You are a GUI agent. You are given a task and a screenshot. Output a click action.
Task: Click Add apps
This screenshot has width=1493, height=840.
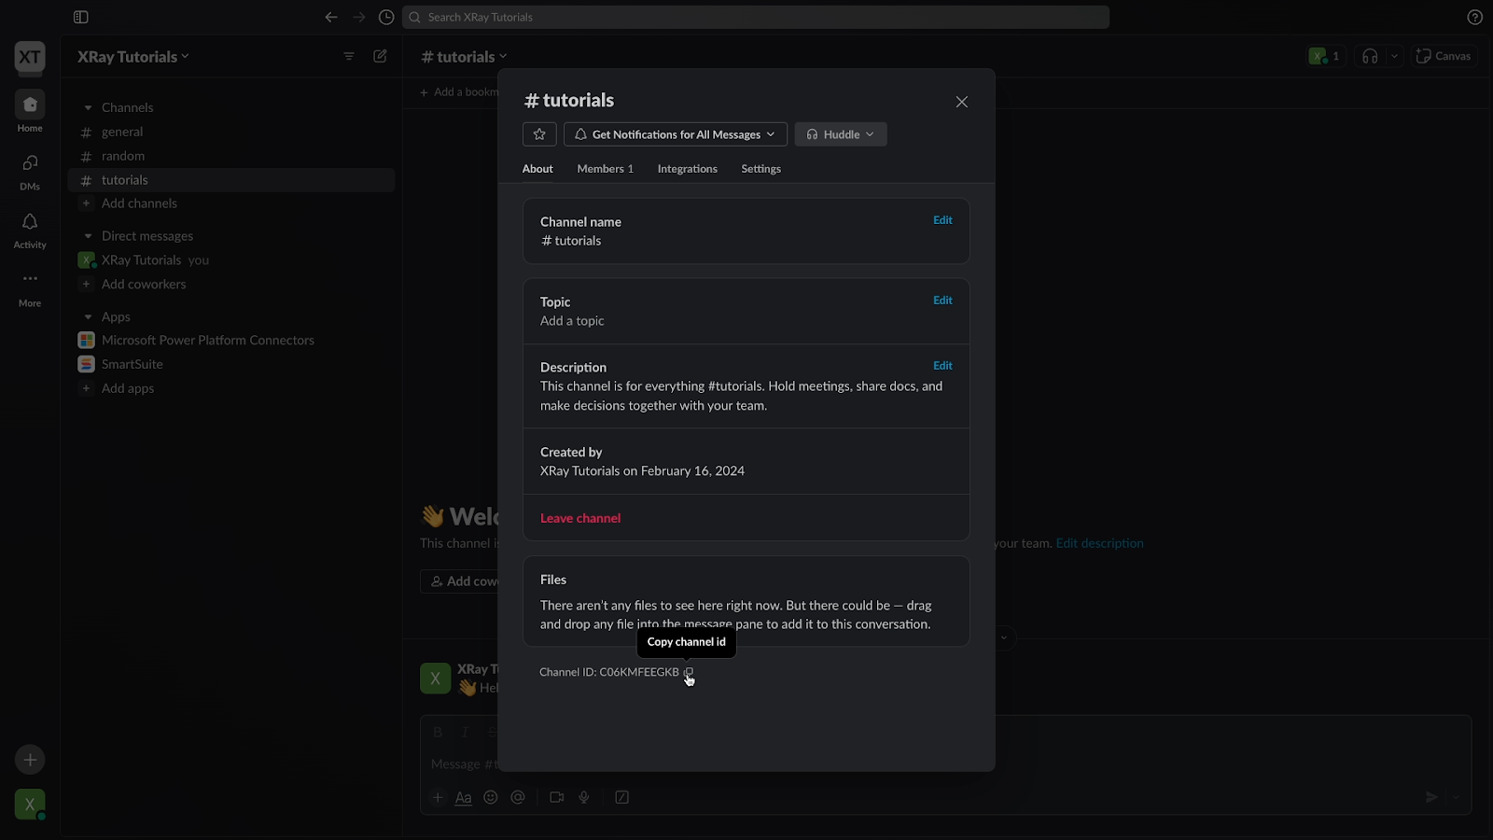tap(128, 388)
